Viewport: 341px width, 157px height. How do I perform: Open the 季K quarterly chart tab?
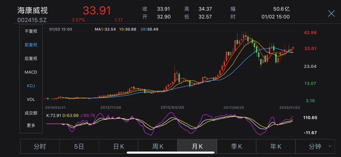[x=236, y=146]
